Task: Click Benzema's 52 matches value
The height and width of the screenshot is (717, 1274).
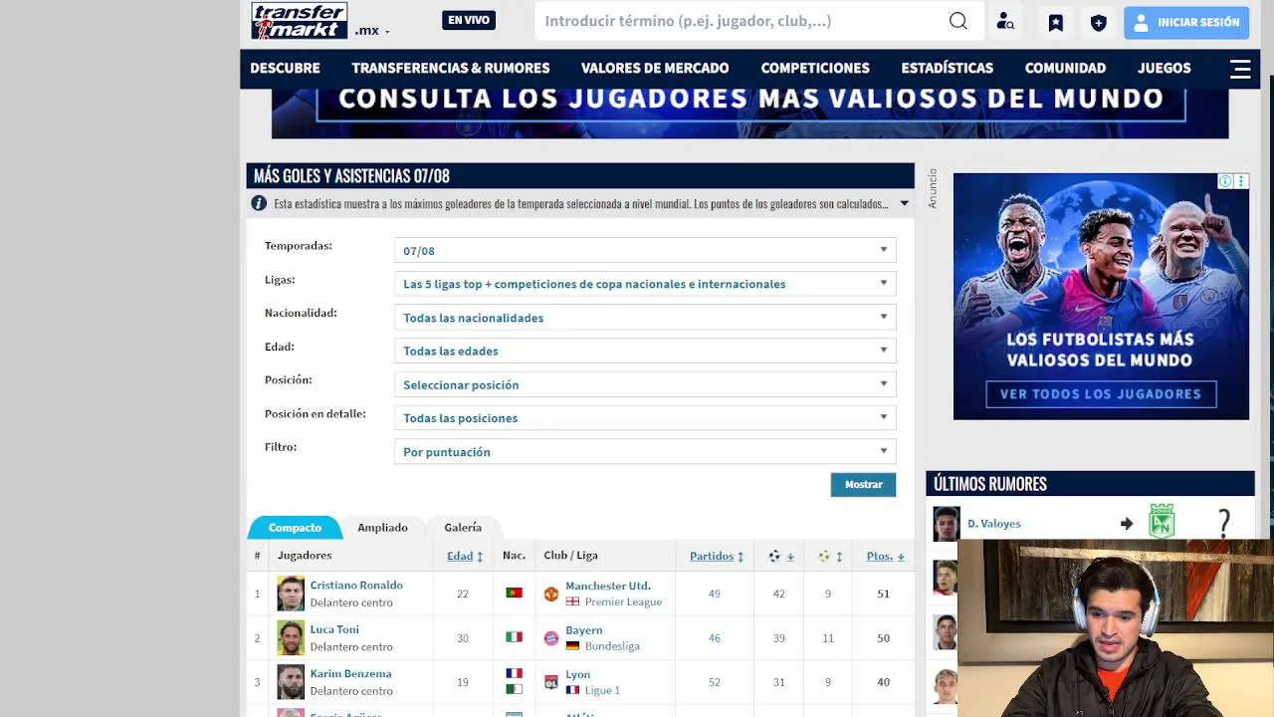Action: (x=714, y=682)
